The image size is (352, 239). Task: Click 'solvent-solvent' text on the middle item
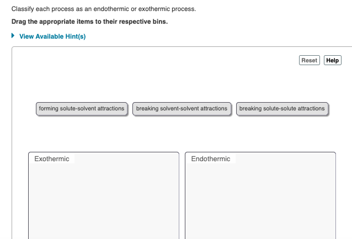(179, 109)
